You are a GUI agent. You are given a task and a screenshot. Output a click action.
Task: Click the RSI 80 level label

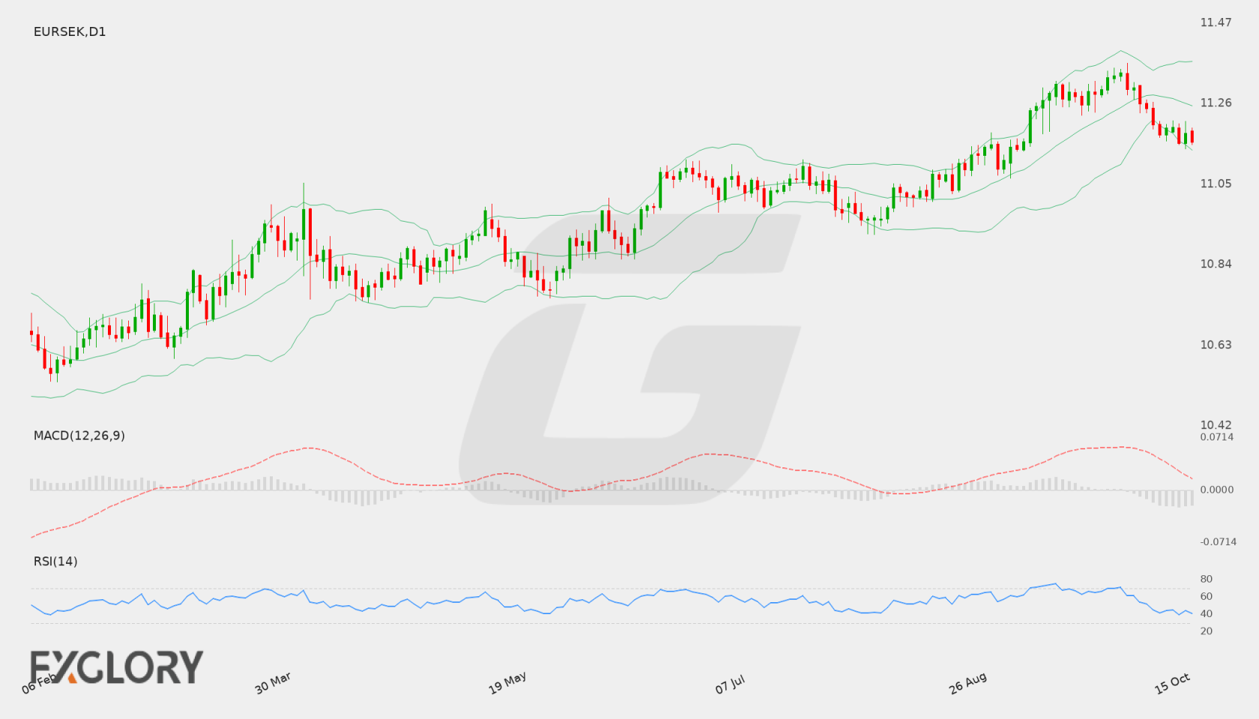coord(1207,579)
